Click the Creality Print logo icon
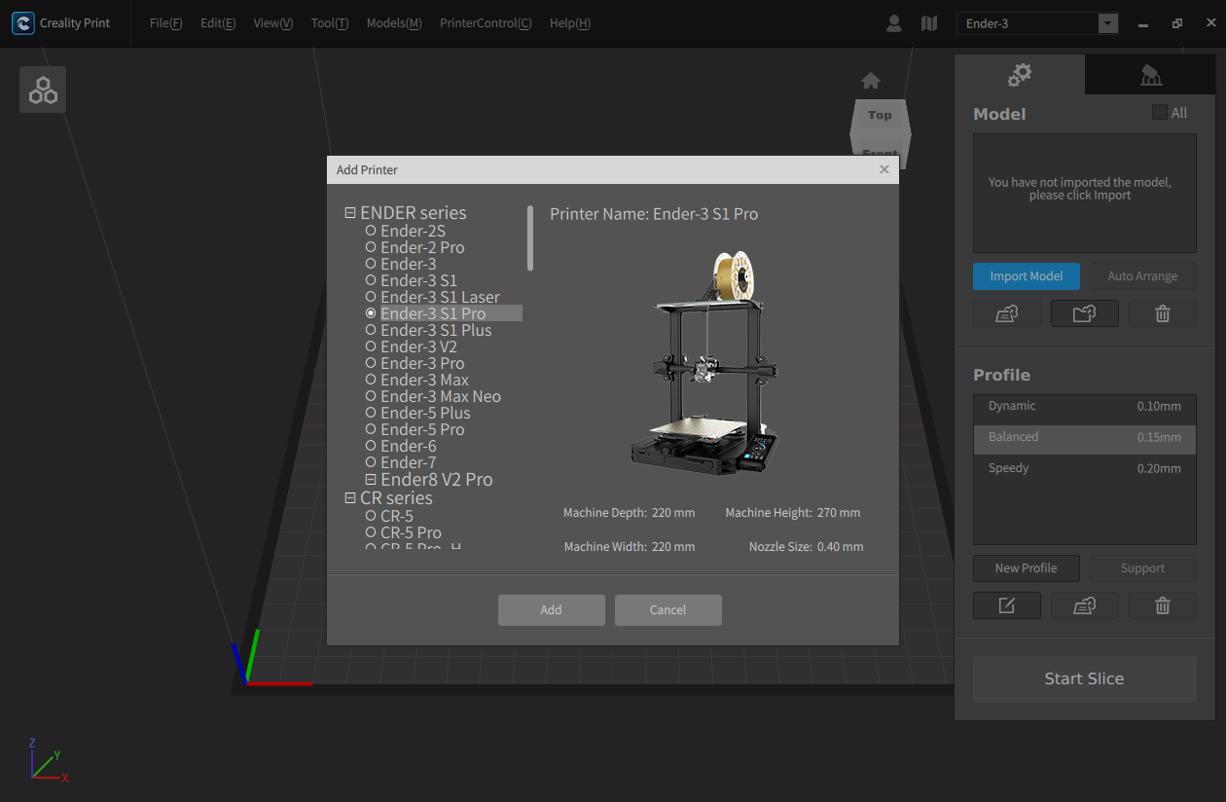 [x=23, y=23]
